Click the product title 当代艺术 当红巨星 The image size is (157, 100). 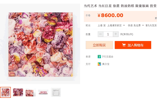click(x=98, y=6)
